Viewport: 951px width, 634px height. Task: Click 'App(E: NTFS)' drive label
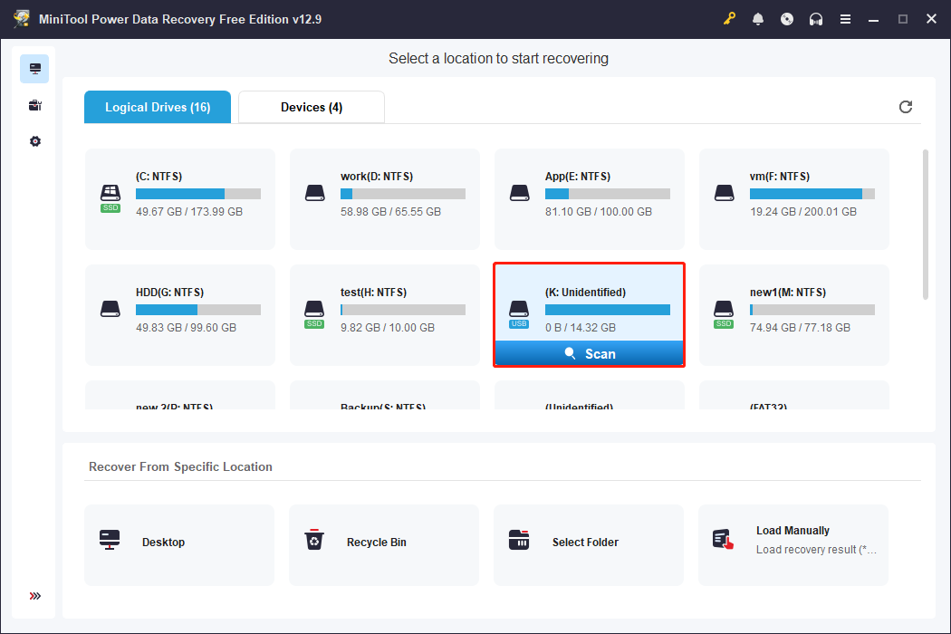click(578, 177)
